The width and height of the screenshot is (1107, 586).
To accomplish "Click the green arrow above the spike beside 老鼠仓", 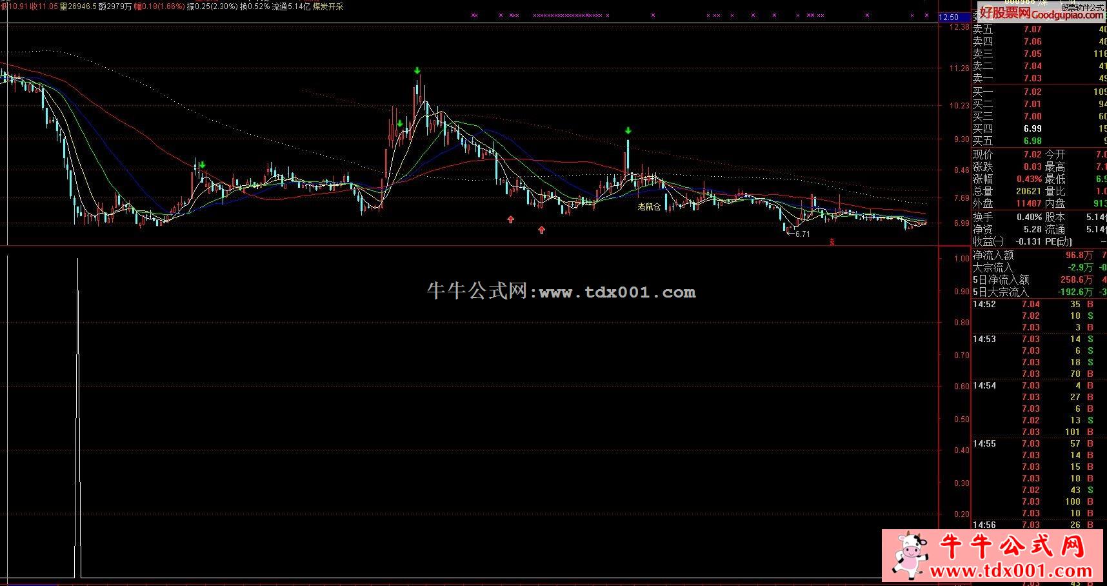I will (x=628, y=131).
